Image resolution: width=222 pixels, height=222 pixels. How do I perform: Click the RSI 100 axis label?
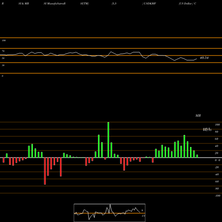tap(4, 40)
